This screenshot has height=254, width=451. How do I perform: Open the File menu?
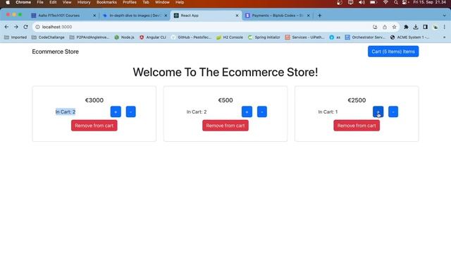[40, 2]
